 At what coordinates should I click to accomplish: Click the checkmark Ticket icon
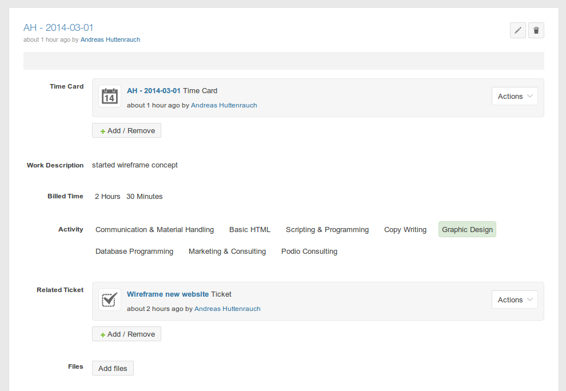[109, 300]
